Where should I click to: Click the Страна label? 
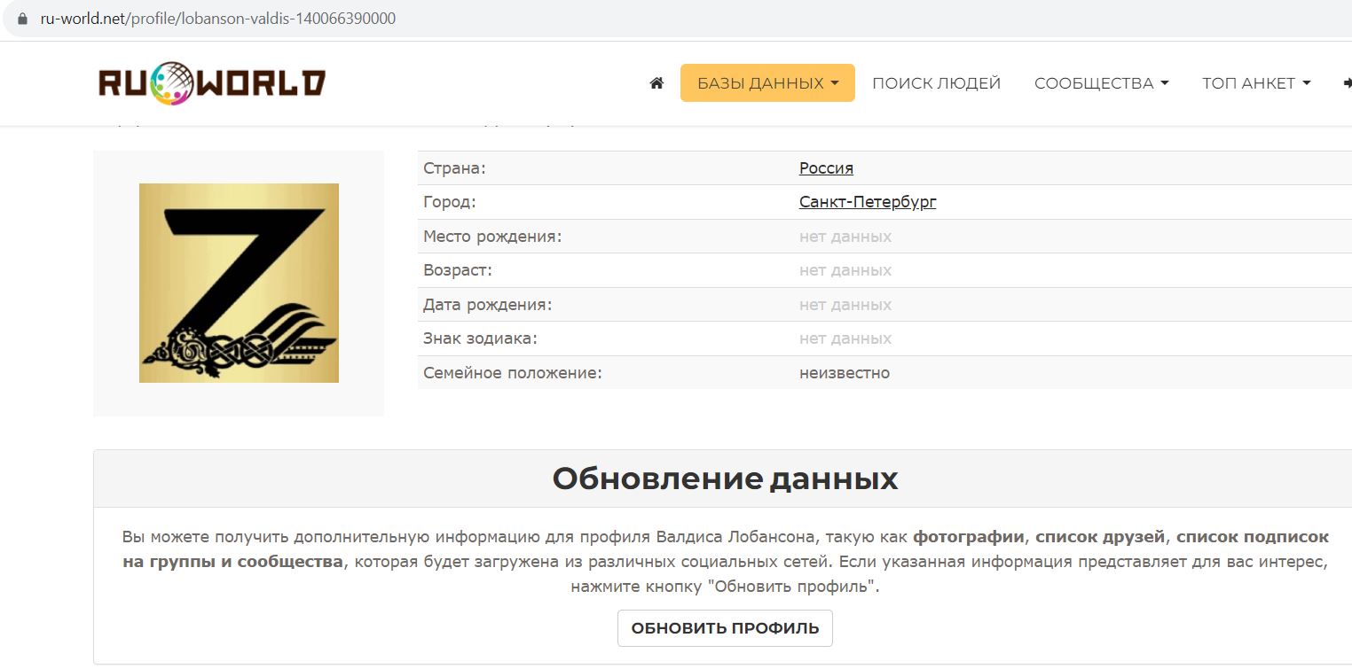click(455, 168)
